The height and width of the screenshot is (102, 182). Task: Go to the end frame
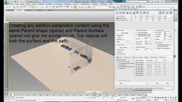[166, 97]
